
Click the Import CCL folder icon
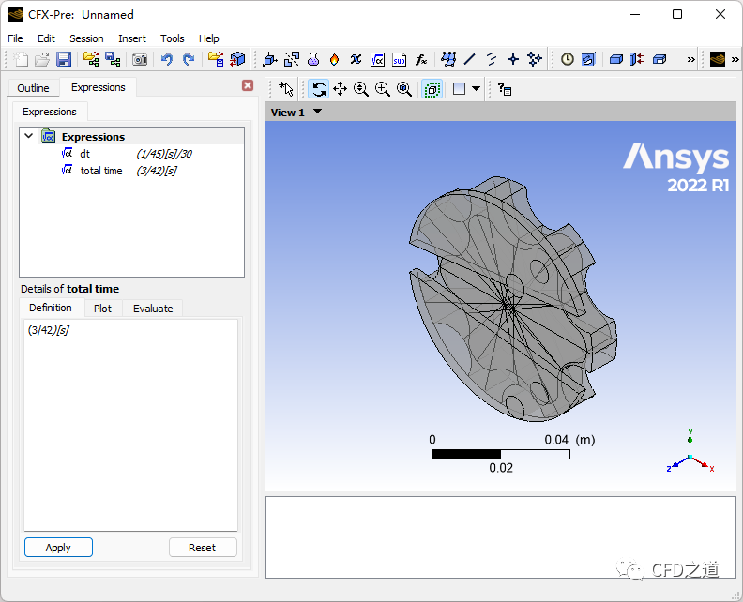pos(216,60)
